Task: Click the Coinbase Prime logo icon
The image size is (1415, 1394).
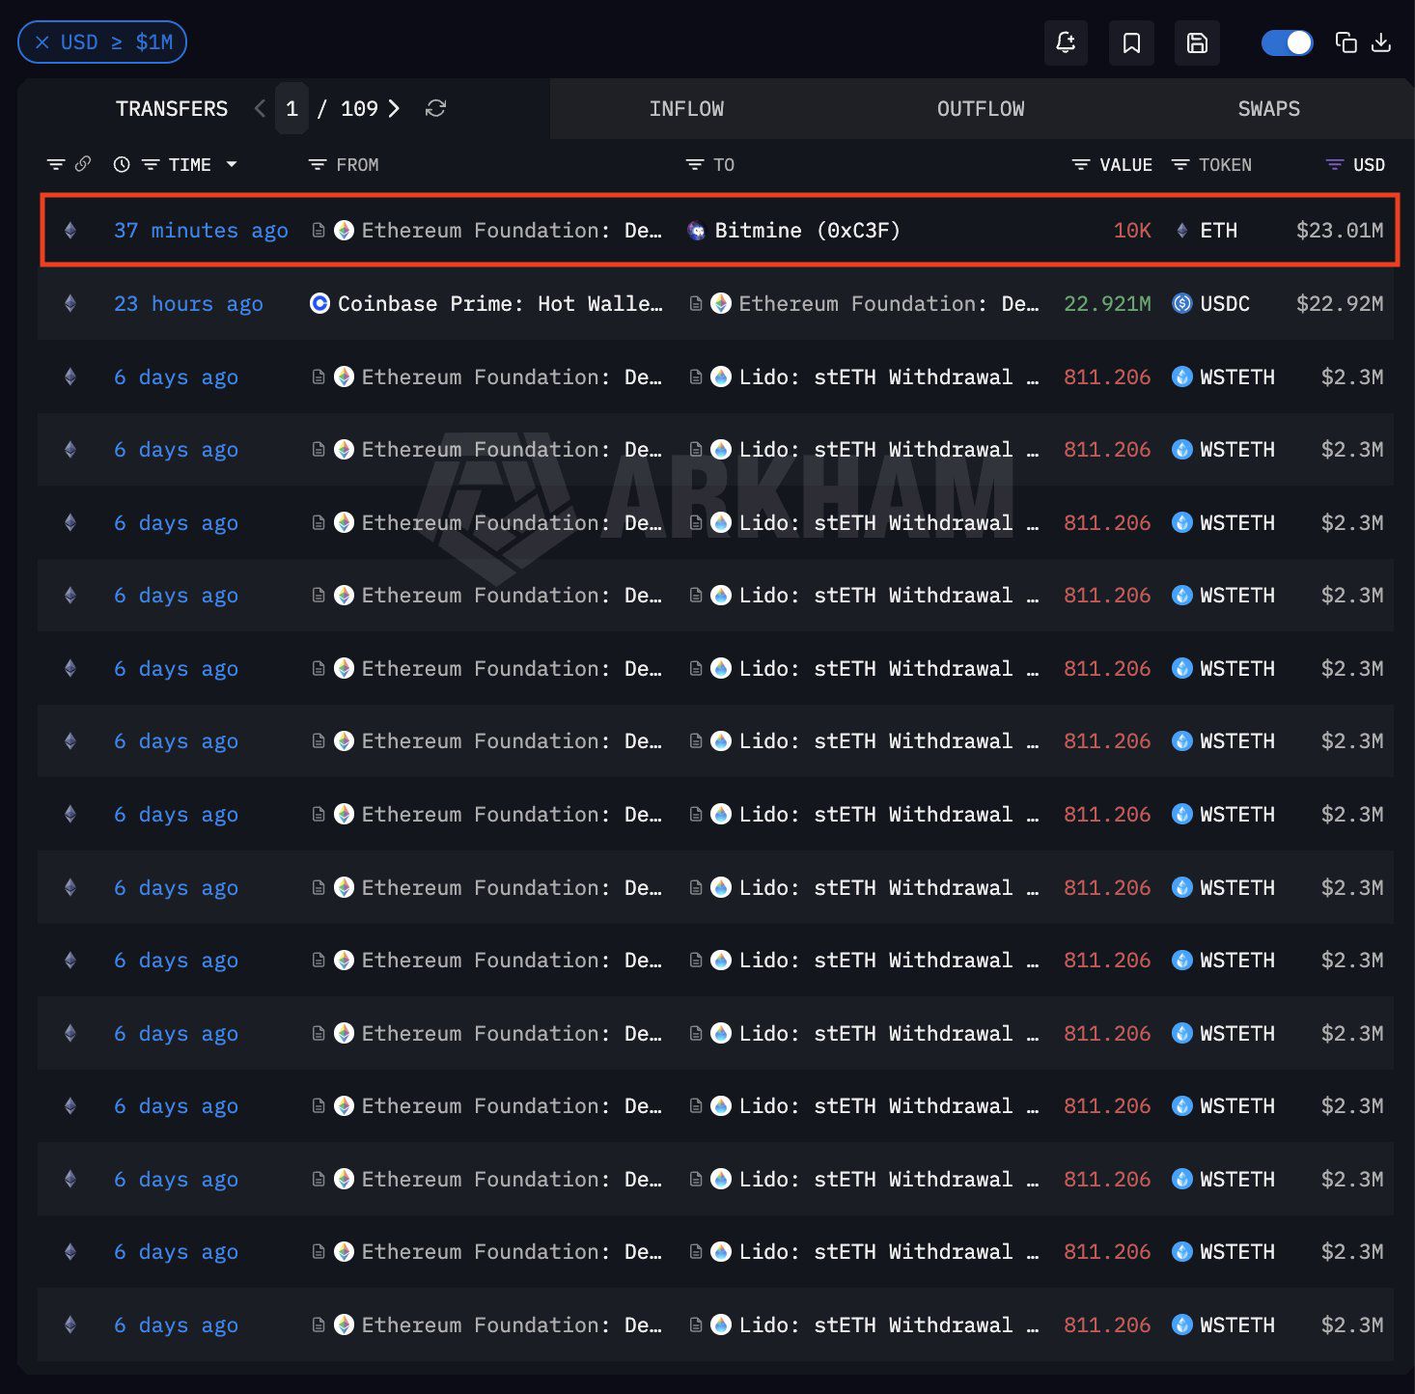Action: coord(319,304)
